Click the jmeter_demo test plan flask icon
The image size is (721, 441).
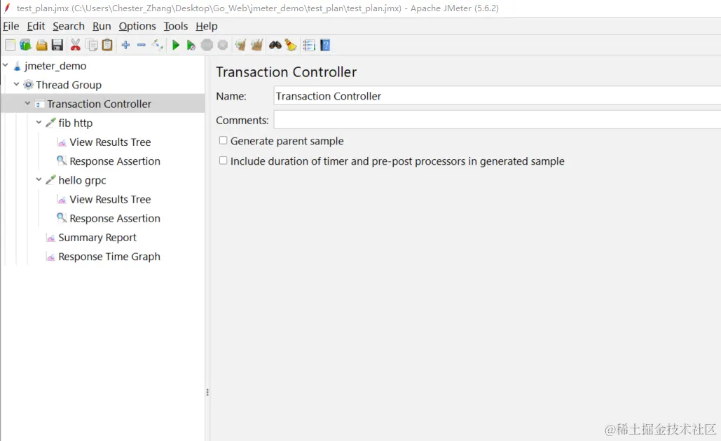(x=17, y=67)
